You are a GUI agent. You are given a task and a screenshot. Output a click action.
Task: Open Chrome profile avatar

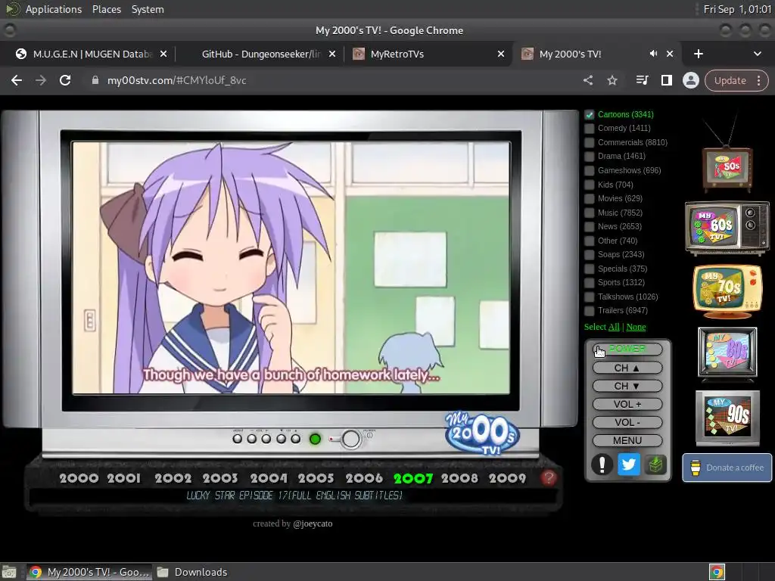690,80
